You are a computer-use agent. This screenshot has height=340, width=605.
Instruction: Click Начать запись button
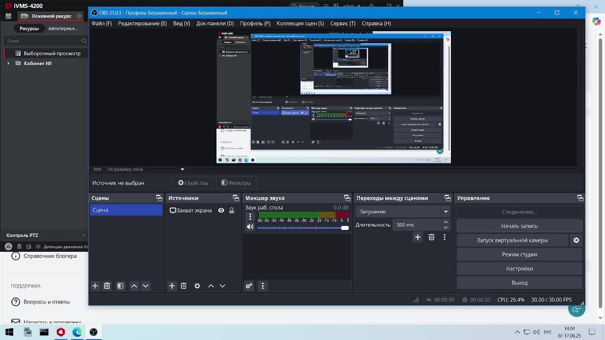point(519,226)
